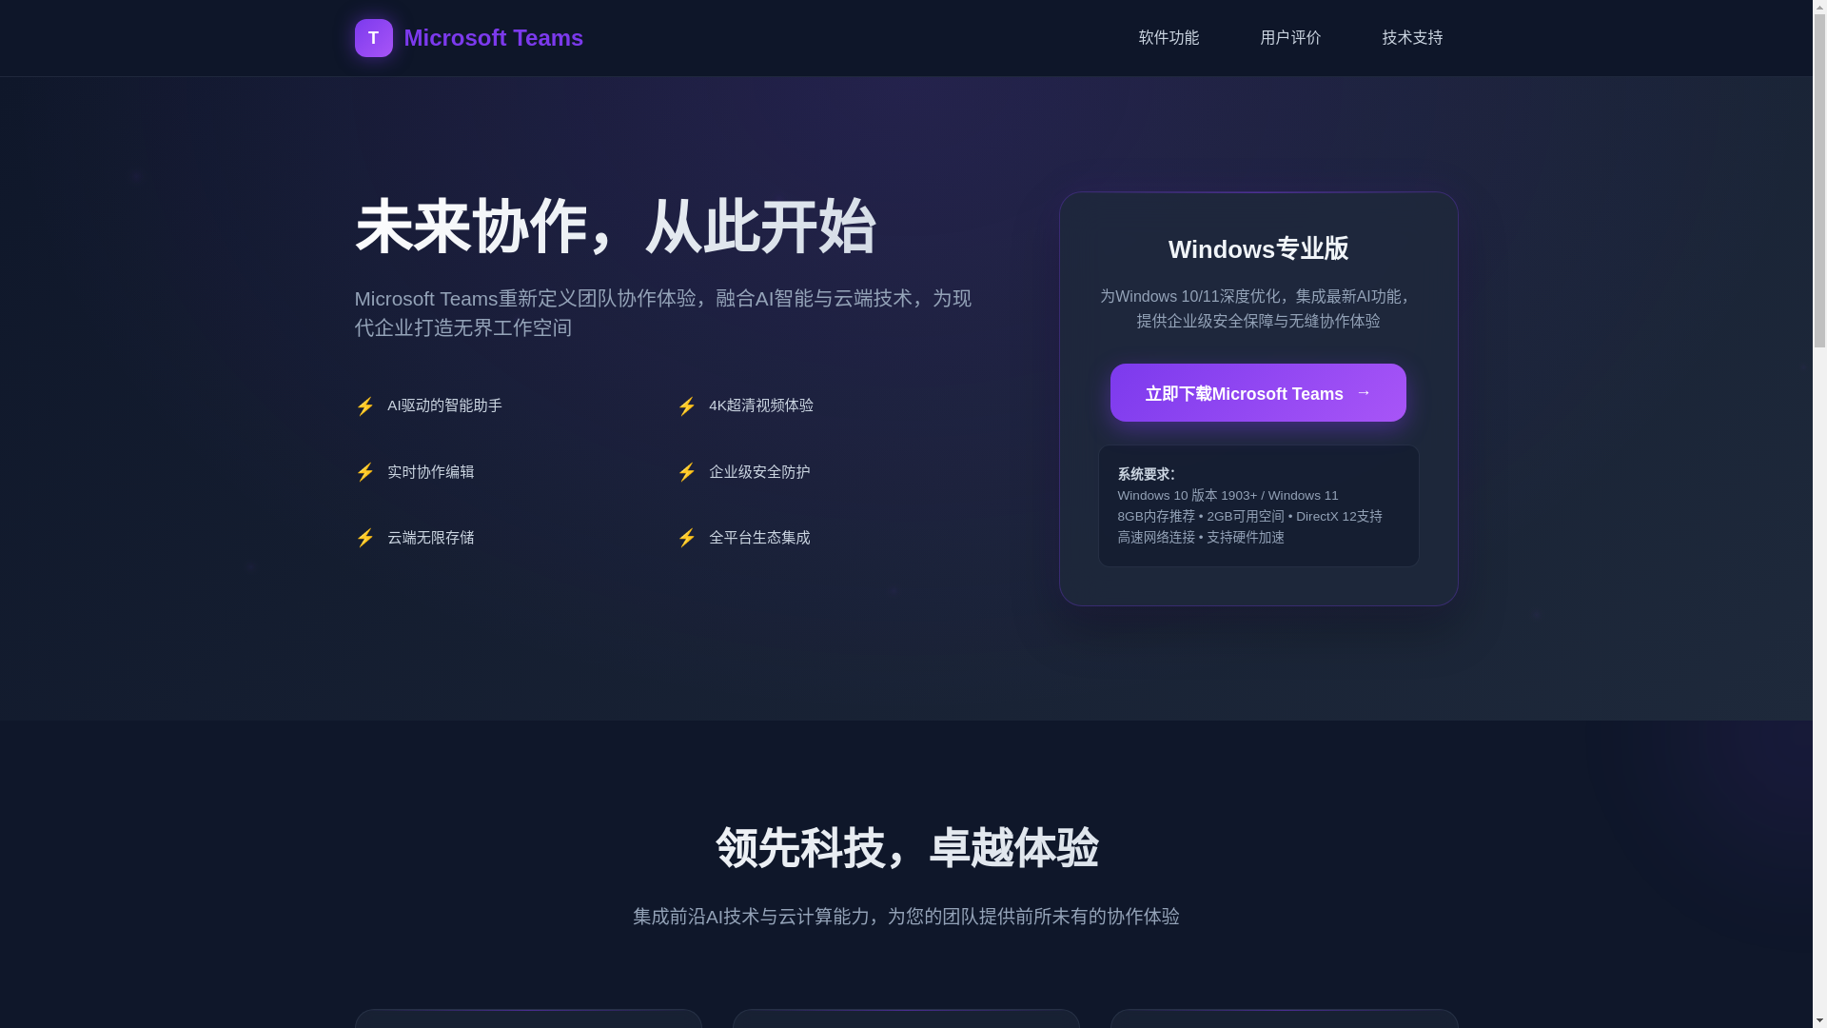Open 用户评价 nav item
Screen dimensions: 1827x1028
(1290, 38)
